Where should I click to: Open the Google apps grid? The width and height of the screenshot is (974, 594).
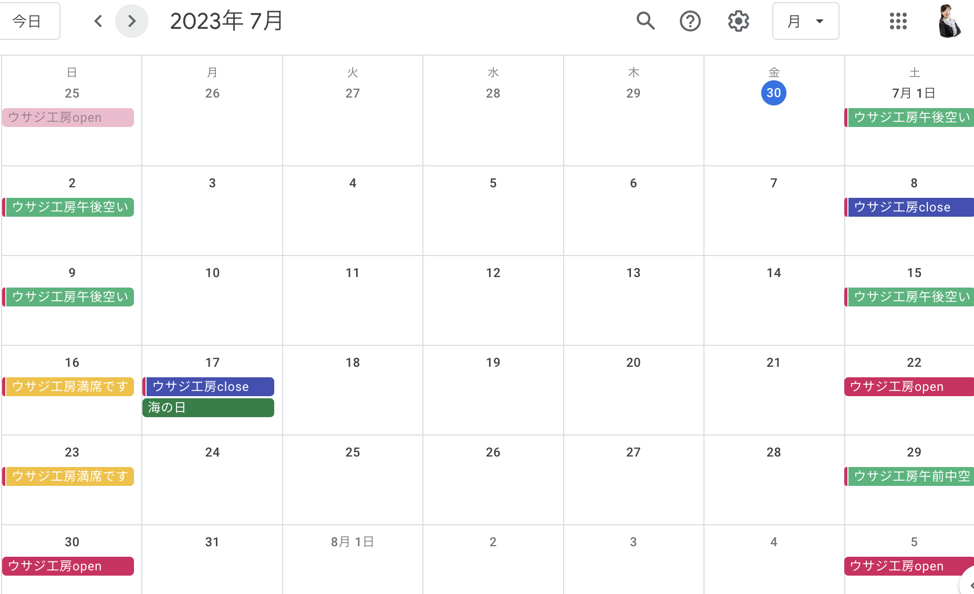pyautogui.click(x=898, y=21)
